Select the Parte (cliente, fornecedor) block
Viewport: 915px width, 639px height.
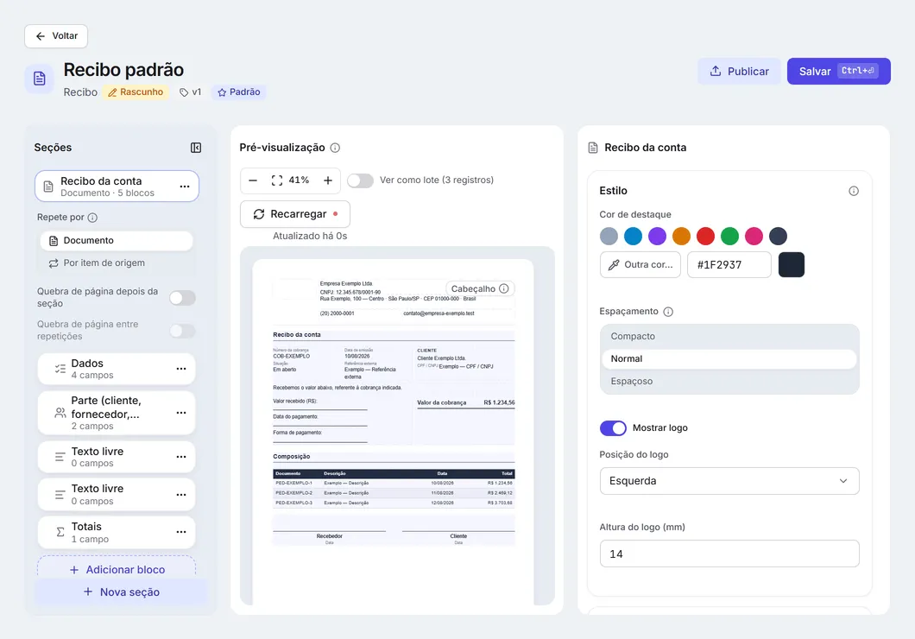117,413
